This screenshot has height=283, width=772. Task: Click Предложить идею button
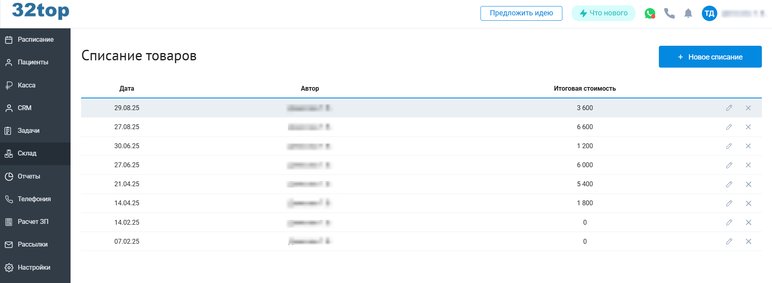[521, 13]
